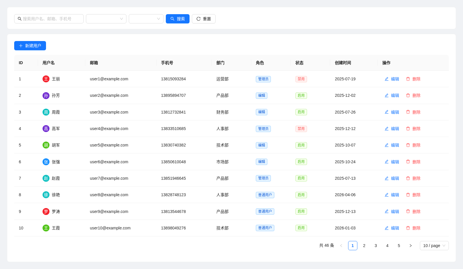Click the 管理员 role tag for 王丽
Viewport: 463px width, 269px height.
tap(263, 79)
